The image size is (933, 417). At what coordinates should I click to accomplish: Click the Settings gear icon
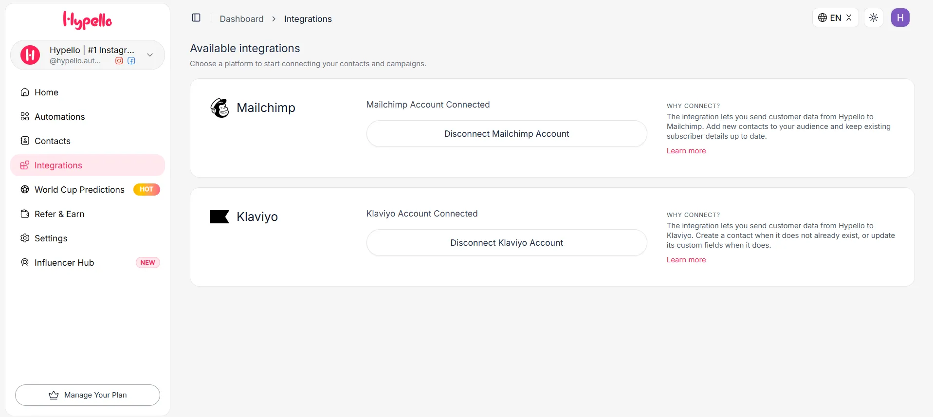pyautogui.click(x=25, y=238)
